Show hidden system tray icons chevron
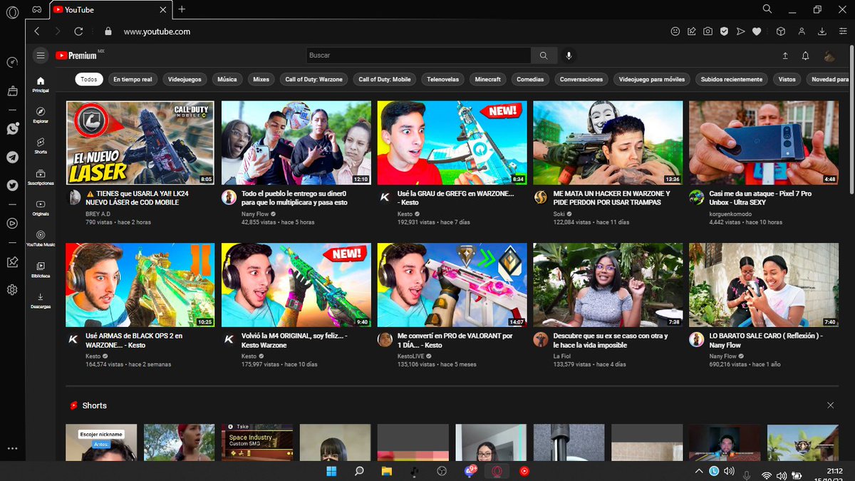855x481 pixels. [699, 471]
